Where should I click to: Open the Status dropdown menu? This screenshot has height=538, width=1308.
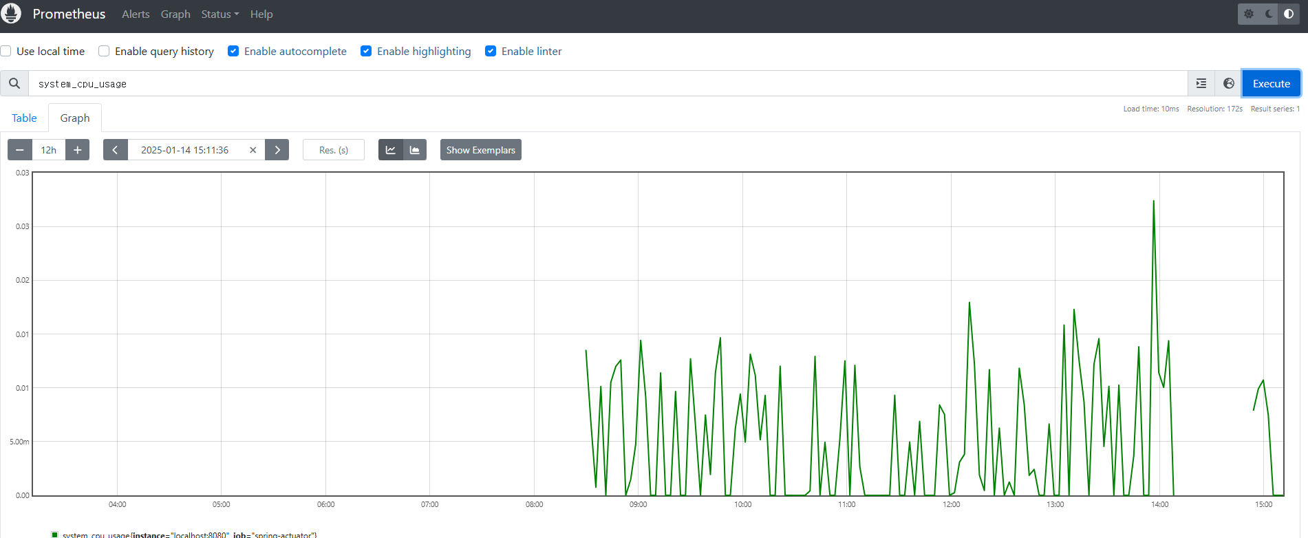tap(220, 14)
